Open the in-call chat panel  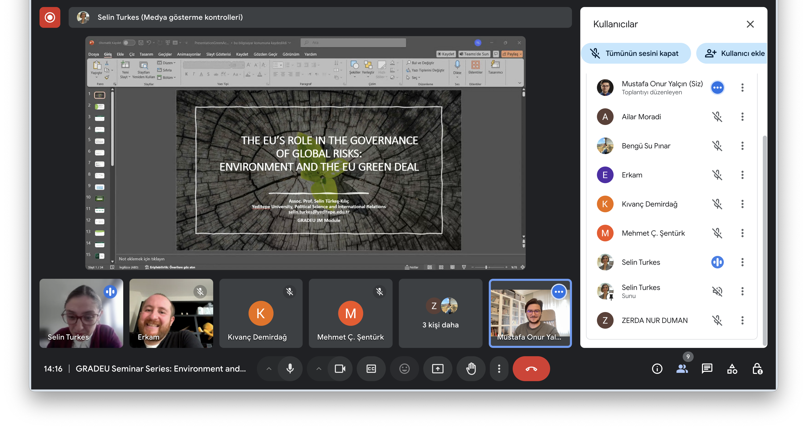click(707, 369)
